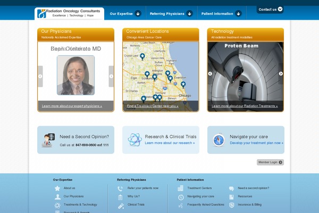Click clipboard icon beside Why Us?
This screenshot has width=319, height=213.
point(120,197)
